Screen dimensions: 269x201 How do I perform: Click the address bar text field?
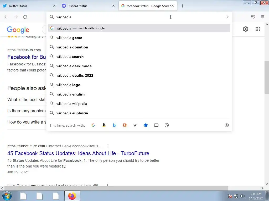tap(139, 17)
